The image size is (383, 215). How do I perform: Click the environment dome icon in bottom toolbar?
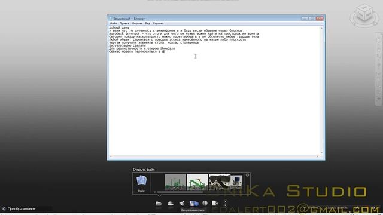pos(171,203)
